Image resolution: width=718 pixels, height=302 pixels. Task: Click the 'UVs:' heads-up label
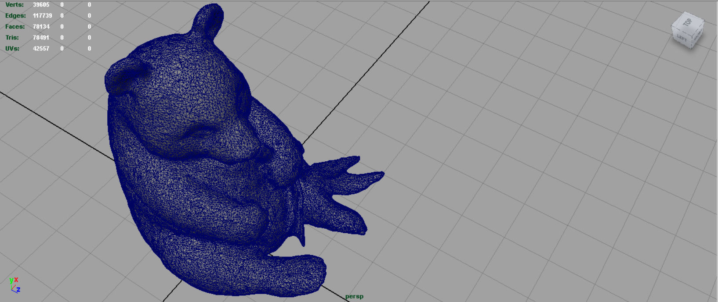pos(12,48)
